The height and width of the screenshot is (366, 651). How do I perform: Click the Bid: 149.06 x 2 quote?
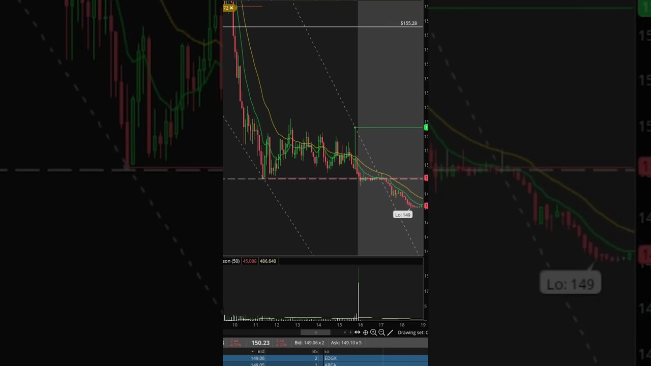tap(309, 343)
